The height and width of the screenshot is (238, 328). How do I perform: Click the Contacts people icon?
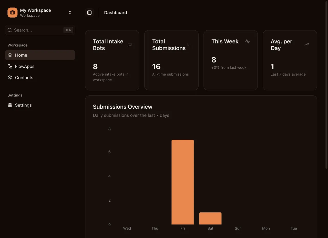click(10, 78)
